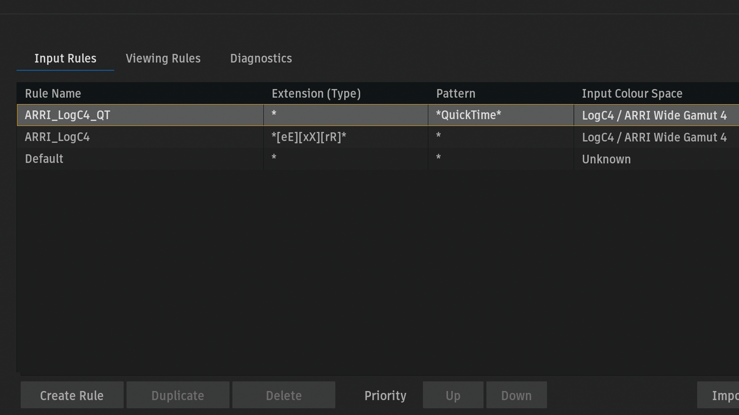Move rule priority Down
Screen dimensions: 739x415
[x=516, y=395]
